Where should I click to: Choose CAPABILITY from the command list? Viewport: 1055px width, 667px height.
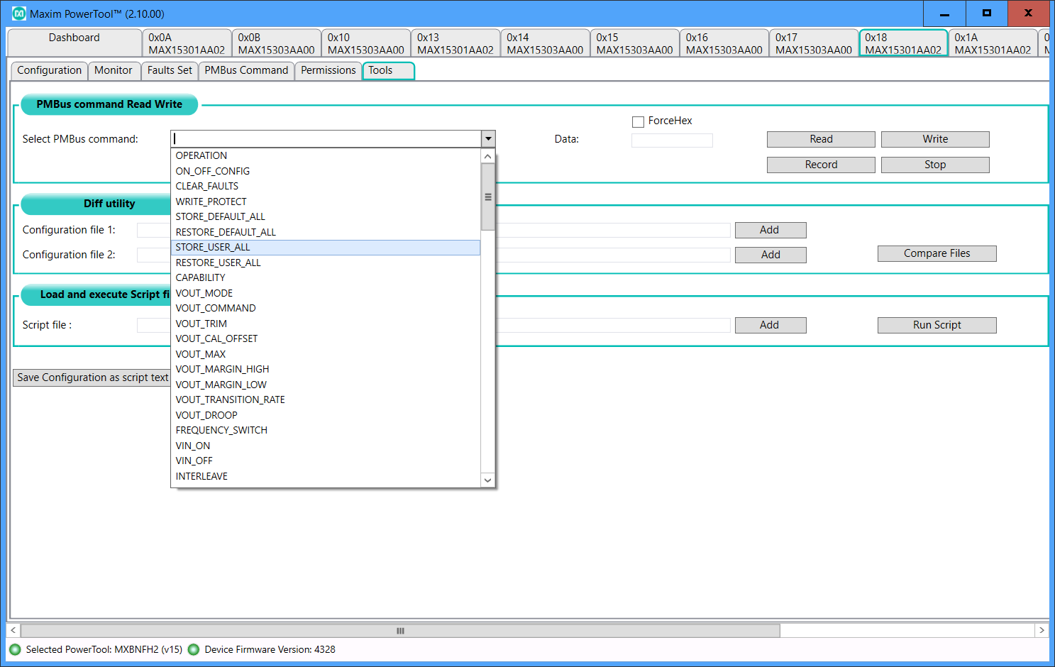pyautogui.click(x=326, y=277)
